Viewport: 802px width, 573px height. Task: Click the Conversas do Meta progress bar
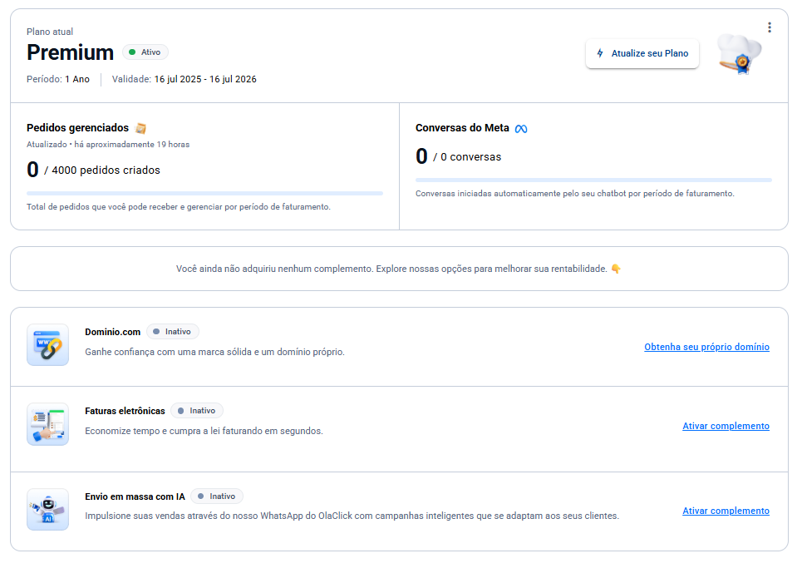pos(593,180)
